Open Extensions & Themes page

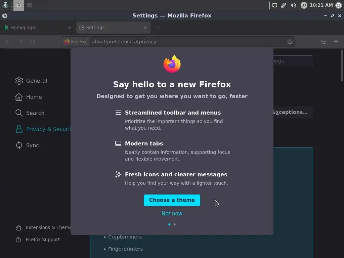43,227
